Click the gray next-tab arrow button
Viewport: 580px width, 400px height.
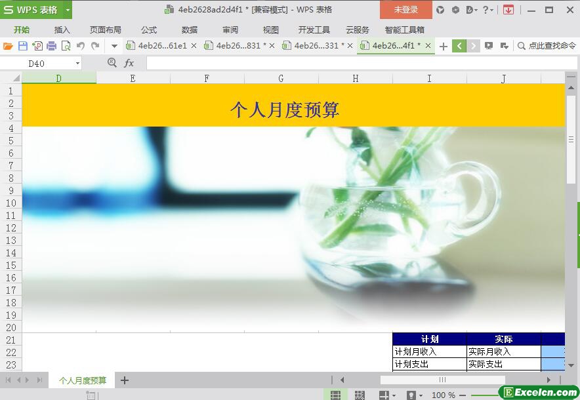(x=473, y=46)
